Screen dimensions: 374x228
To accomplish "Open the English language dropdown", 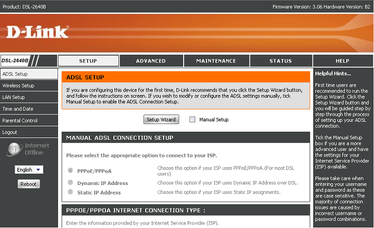I will [29, 170].
